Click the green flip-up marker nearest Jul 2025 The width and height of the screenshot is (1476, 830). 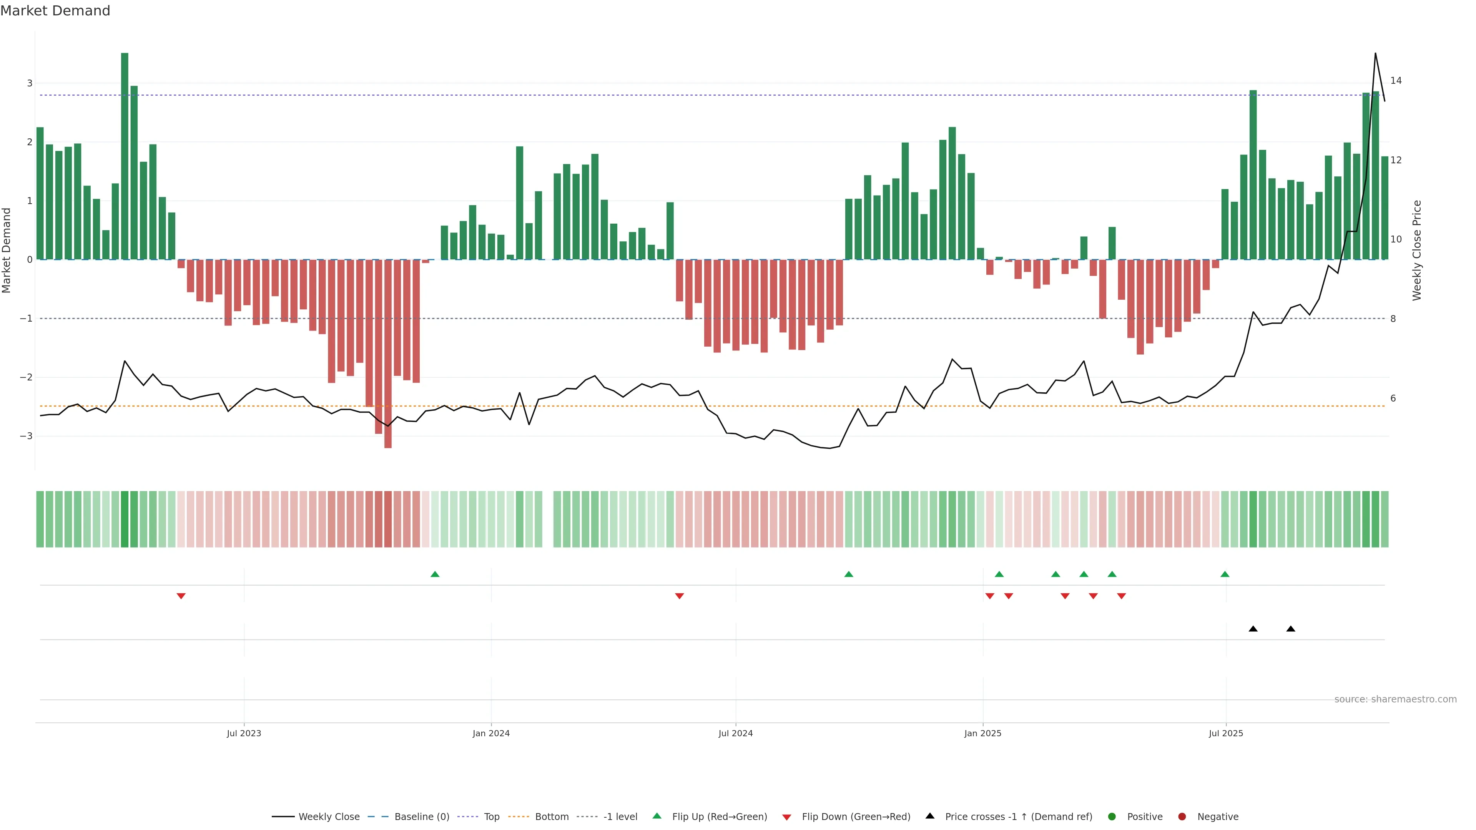coord(1225,574)
